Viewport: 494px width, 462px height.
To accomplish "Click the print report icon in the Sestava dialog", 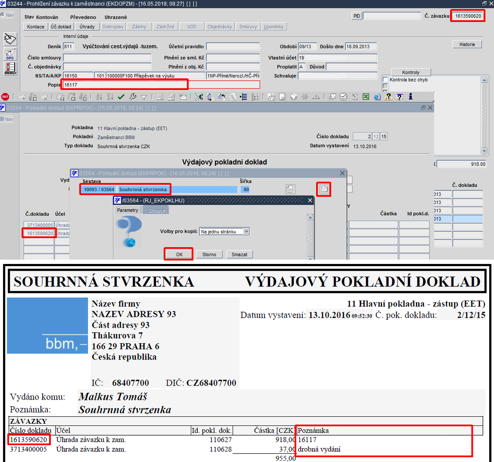I will [x=324, y=189].
